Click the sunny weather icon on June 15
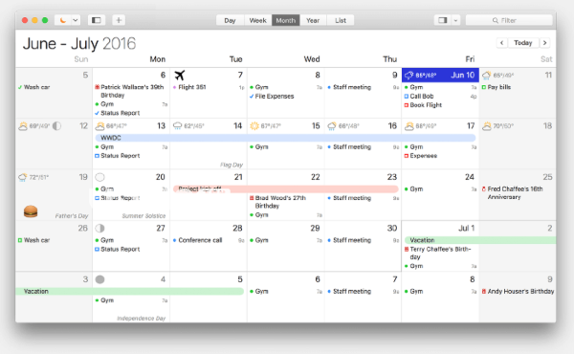The width and height of the screenshot is (574, 354). click(254, 126)
